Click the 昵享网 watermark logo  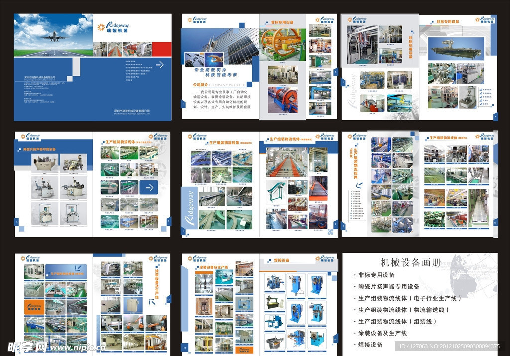pyautogui.click(x=24, y=347)
